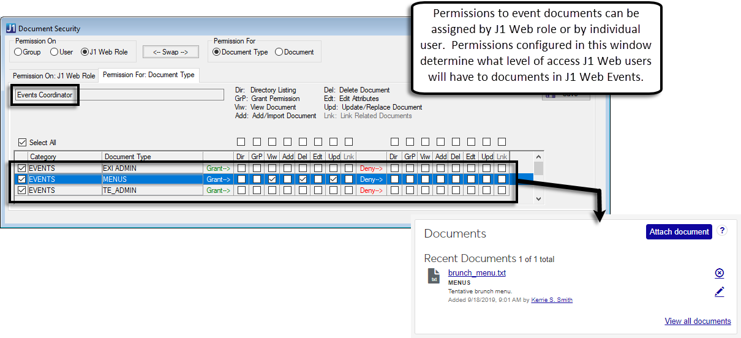Viewport: 741px width, 338px height.
Task: Click the J1 application icon in title bar
Action: [11, 28]
